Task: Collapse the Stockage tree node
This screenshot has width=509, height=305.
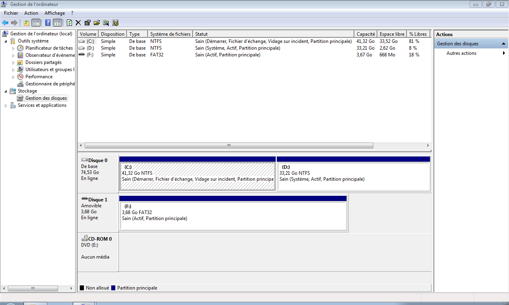Action: point(6,91)
